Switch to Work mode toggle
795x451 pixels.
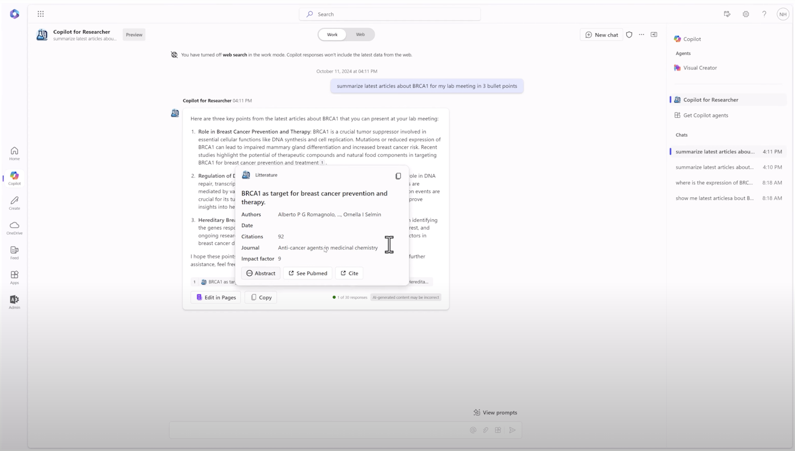[332, 35]
